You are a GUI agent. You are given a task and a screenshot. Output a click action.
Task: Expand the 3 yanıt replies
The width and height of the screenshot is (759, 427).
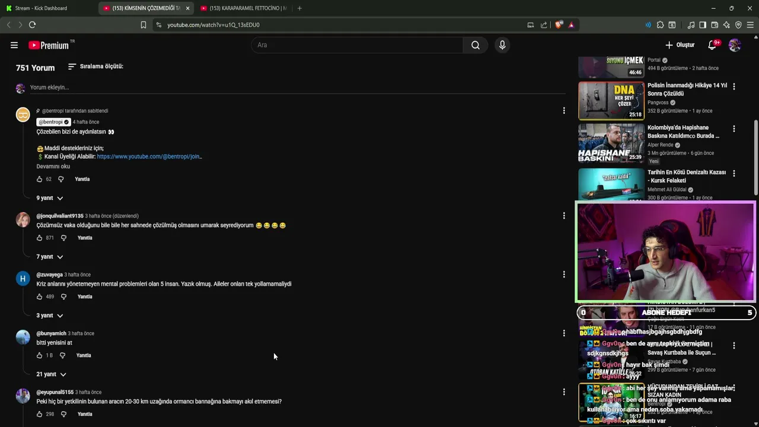(x=50, y=316)
